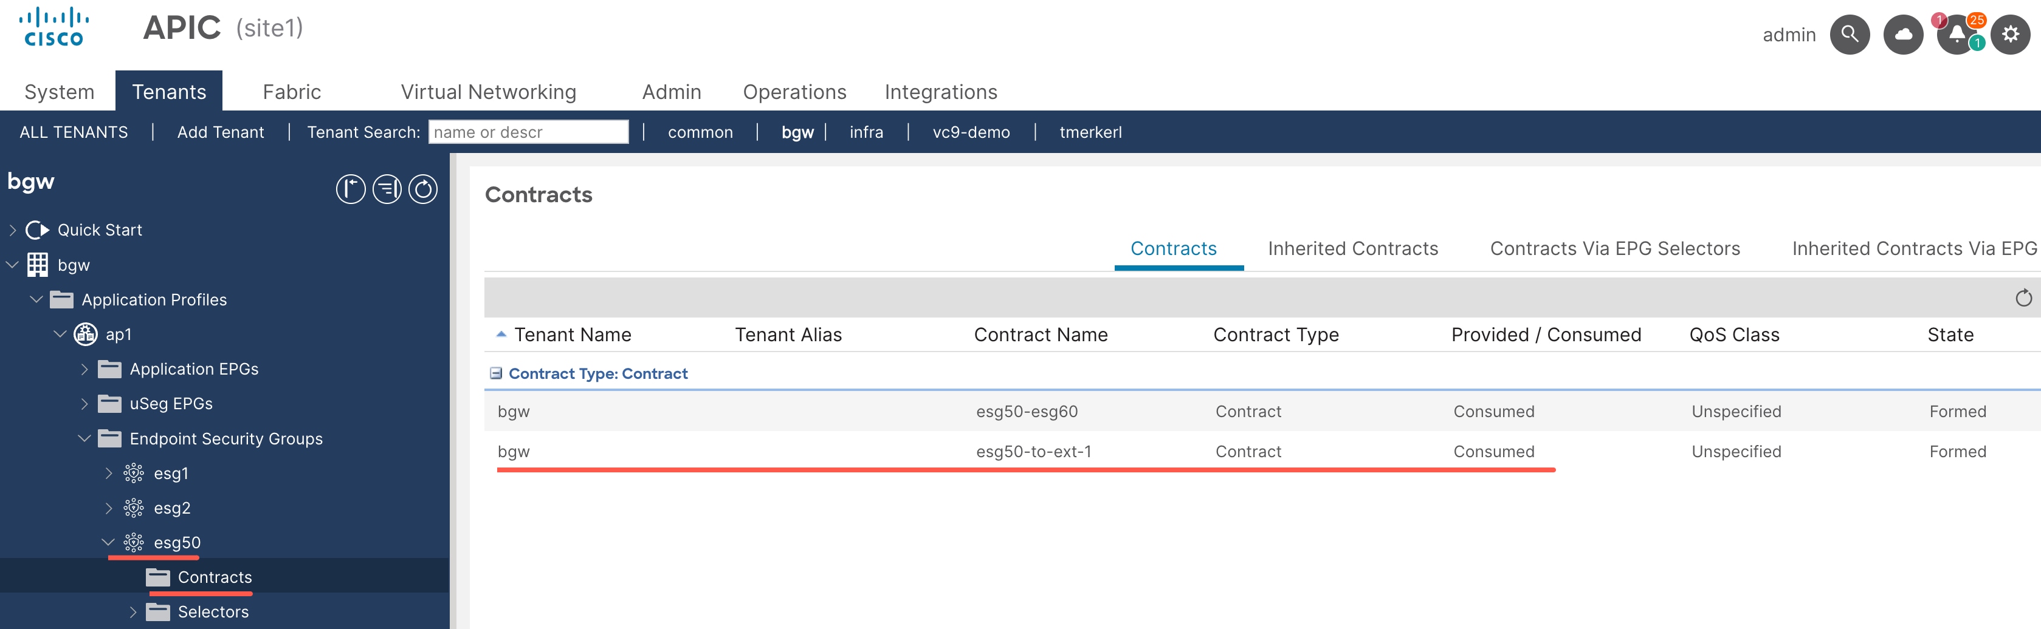Collapse the ap1 node
Viewport: 2041px width, 629px height.
tap(60, 334)
